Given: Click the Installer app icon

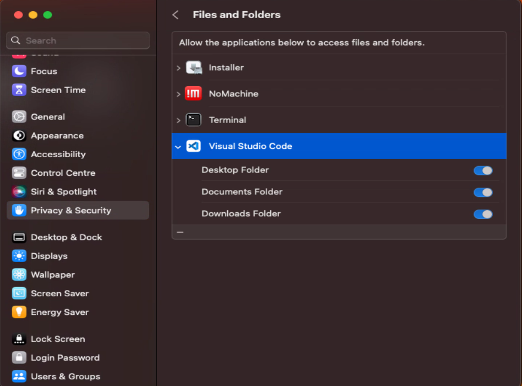Looking at the screenshot, I should (193, 68).
